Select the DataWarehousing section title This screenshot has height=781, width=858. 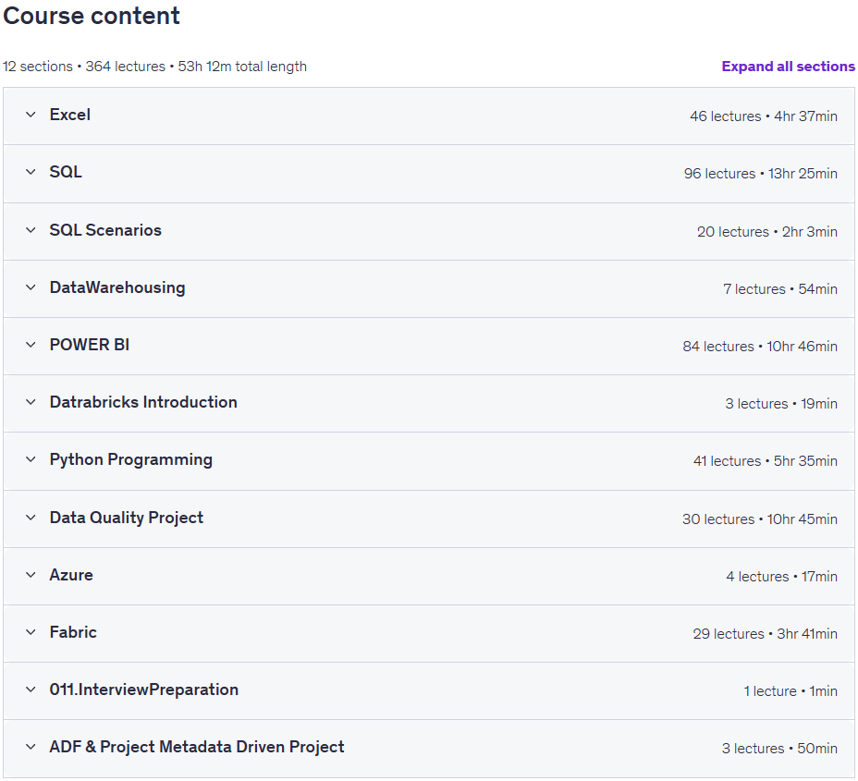[x=117, y=287]
